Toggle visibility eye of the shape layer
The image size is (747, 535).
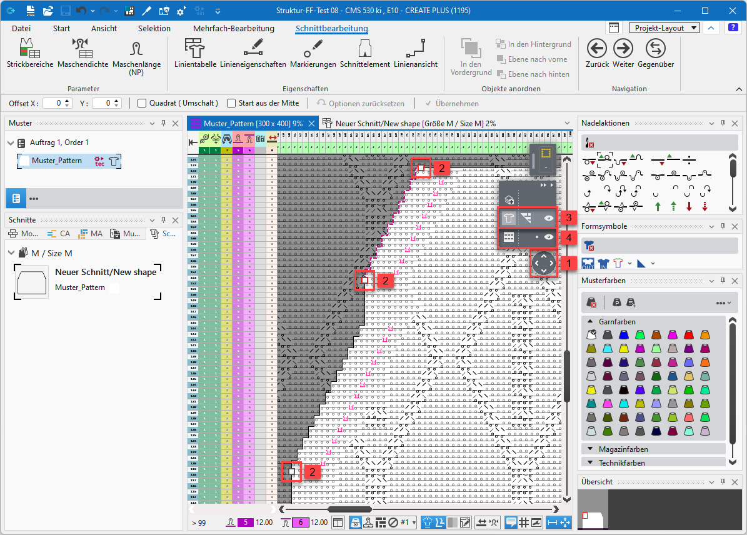[549, 218]
